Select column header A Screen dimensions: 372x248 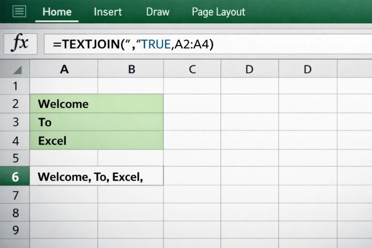click(x=64, y=69)
